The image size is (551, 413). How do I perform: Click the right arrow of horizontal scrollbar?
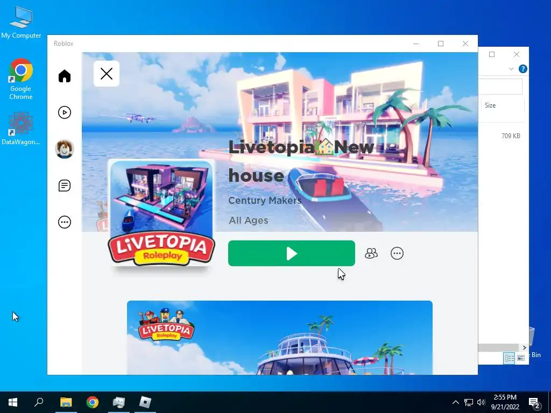point(524,347)
